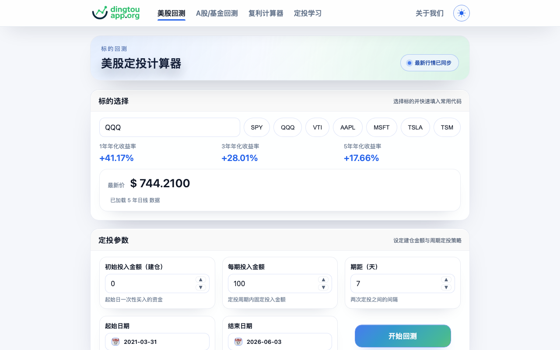Image resolution: width=560 pixels, height=350 pixels.
Task: Click the 选择标的并快速填入常用代码 hint text
Action: [x=427, y=101]
